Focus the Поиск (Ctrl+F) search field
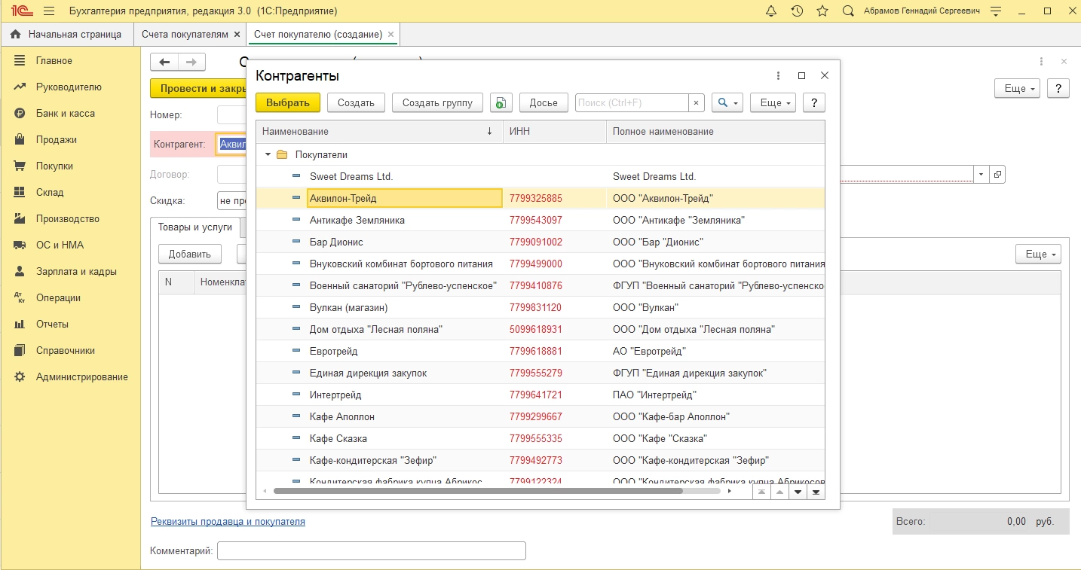Viewport: 1081px width, 570px height. pos(632,102)
